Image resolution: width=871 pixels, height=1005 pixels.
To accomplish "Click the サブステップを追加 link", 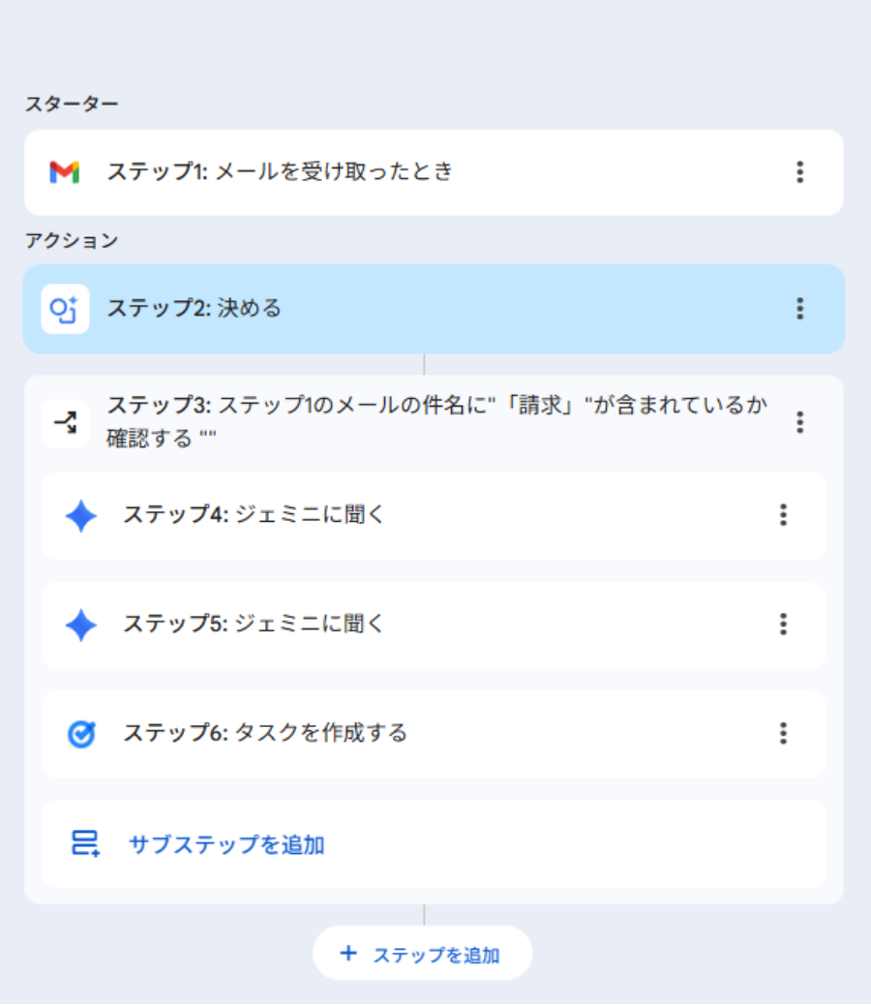I will click(226, 845).
